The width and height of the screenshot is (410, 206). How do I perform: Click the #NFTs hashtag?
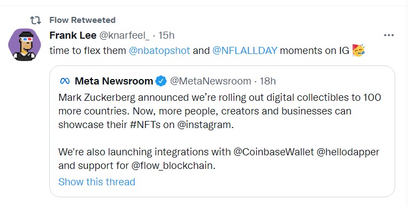click(x=145, y=125)
